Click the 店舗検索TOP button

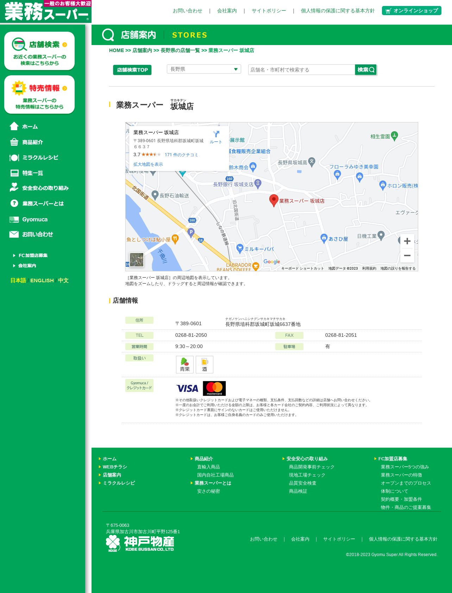tap(132, 70)
